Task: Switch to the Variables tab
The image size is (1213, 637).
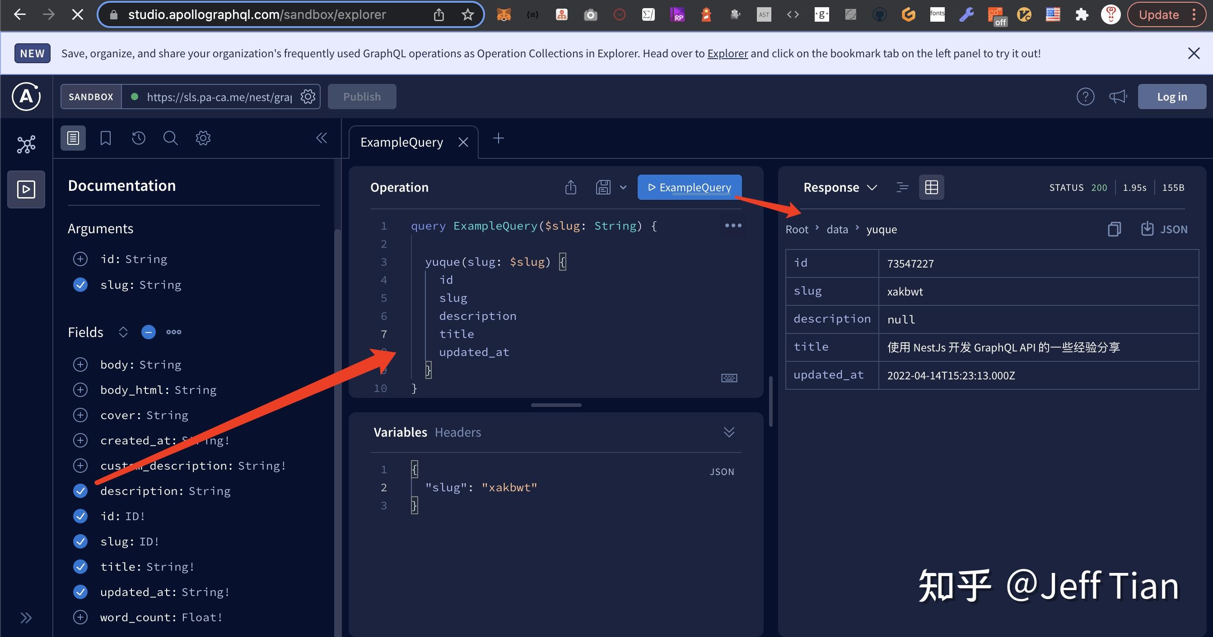Action: 400,432
